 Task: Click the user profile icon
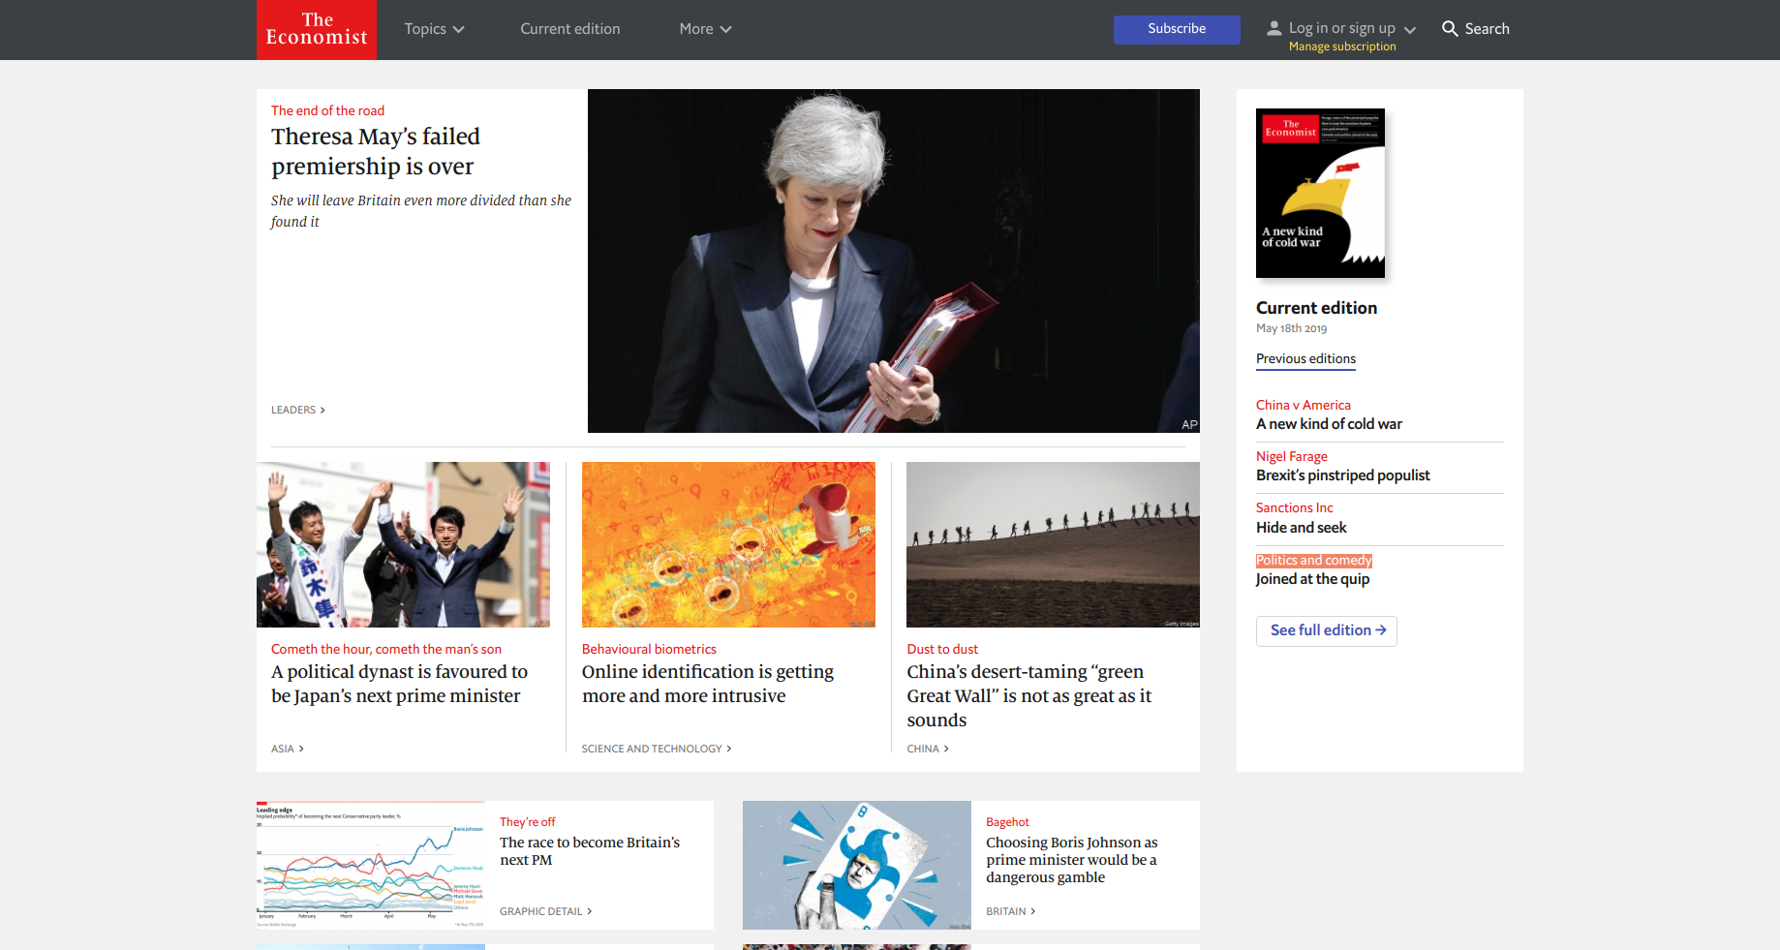[x=1274, y=29]
